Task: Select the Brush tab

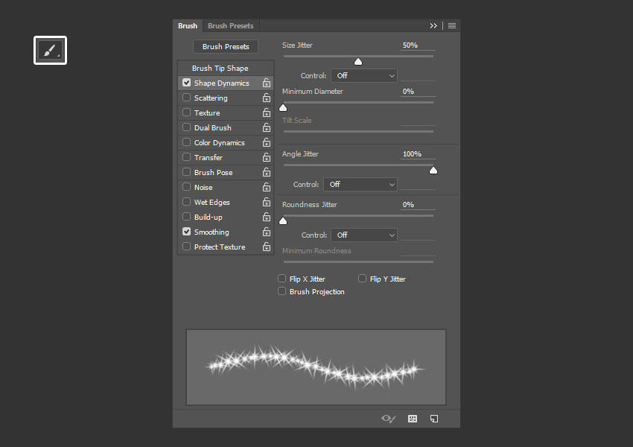Action: (188, 26)
